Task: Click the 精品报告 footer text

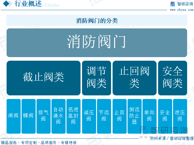Action: (x=9, y=143)
